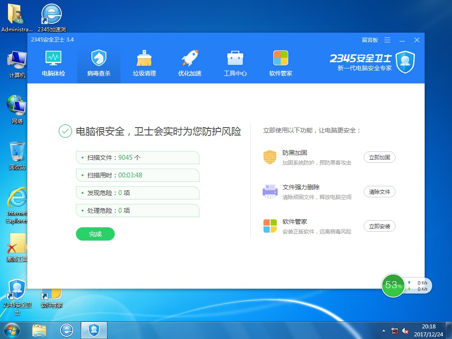
Task: Click the 文件强力删除 shredder icon
Action: click(270, 192)
